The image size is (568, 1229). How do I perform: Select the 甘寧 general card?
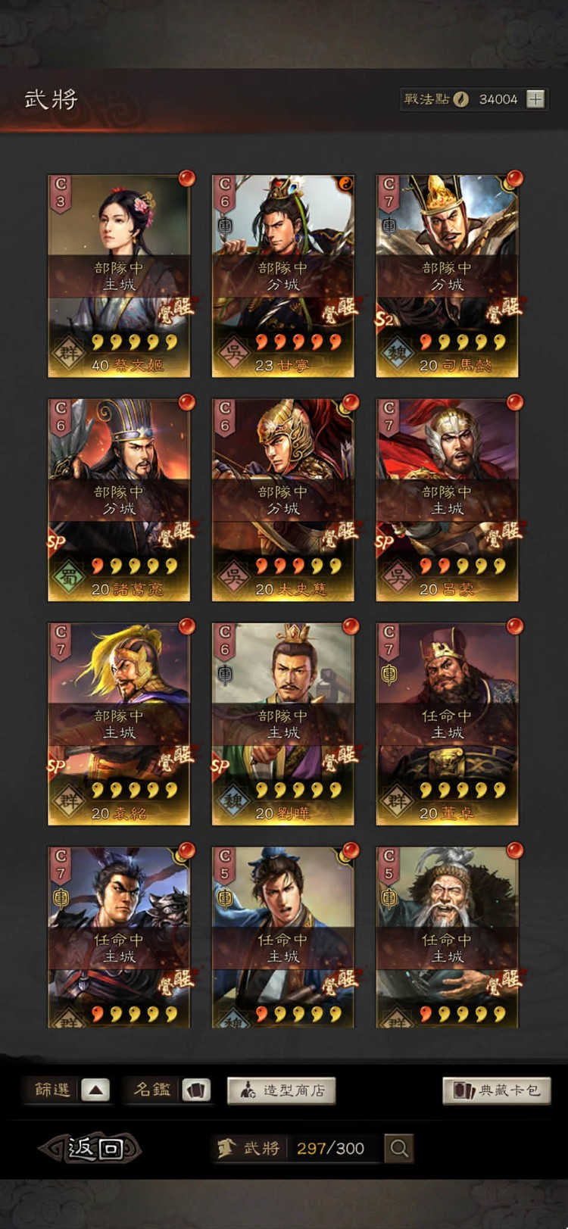[283, 276]
